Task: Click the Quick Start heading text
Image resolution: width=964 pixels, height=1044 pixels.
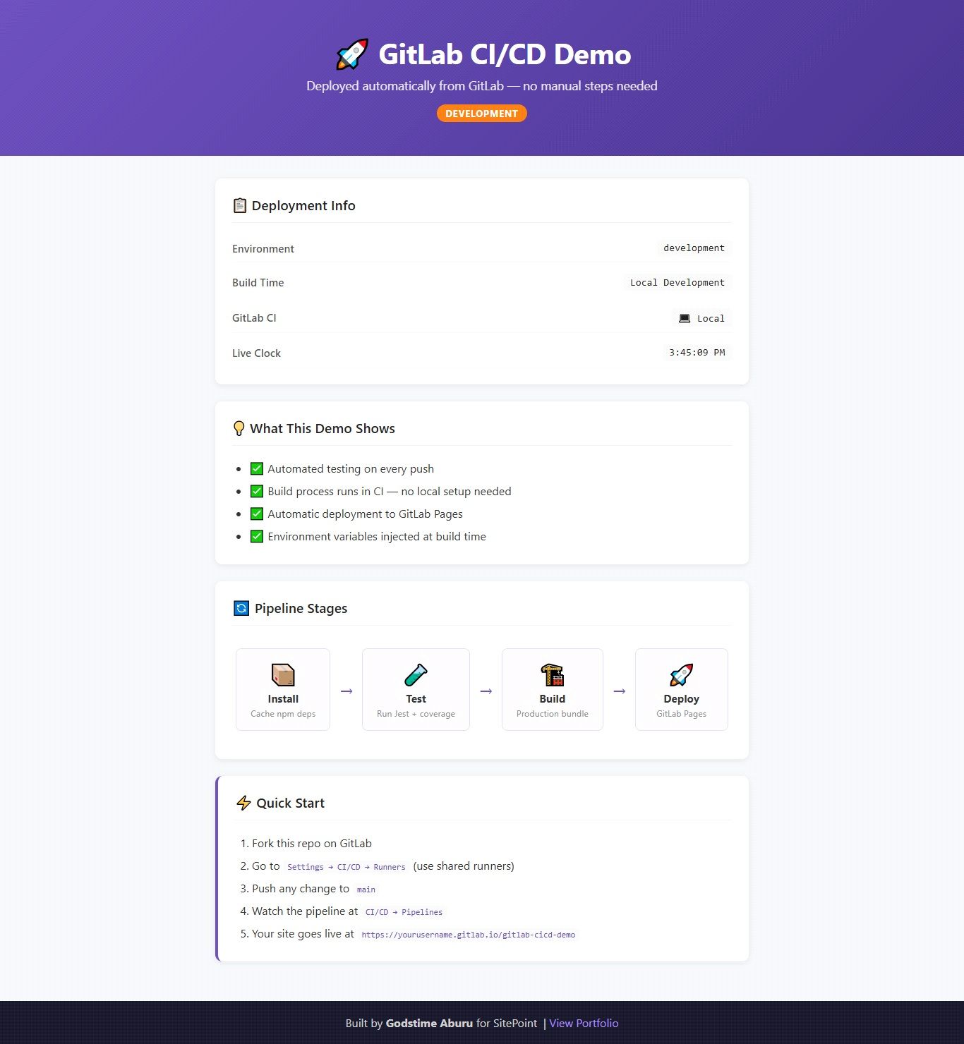Action: click(x=291, y=803)
